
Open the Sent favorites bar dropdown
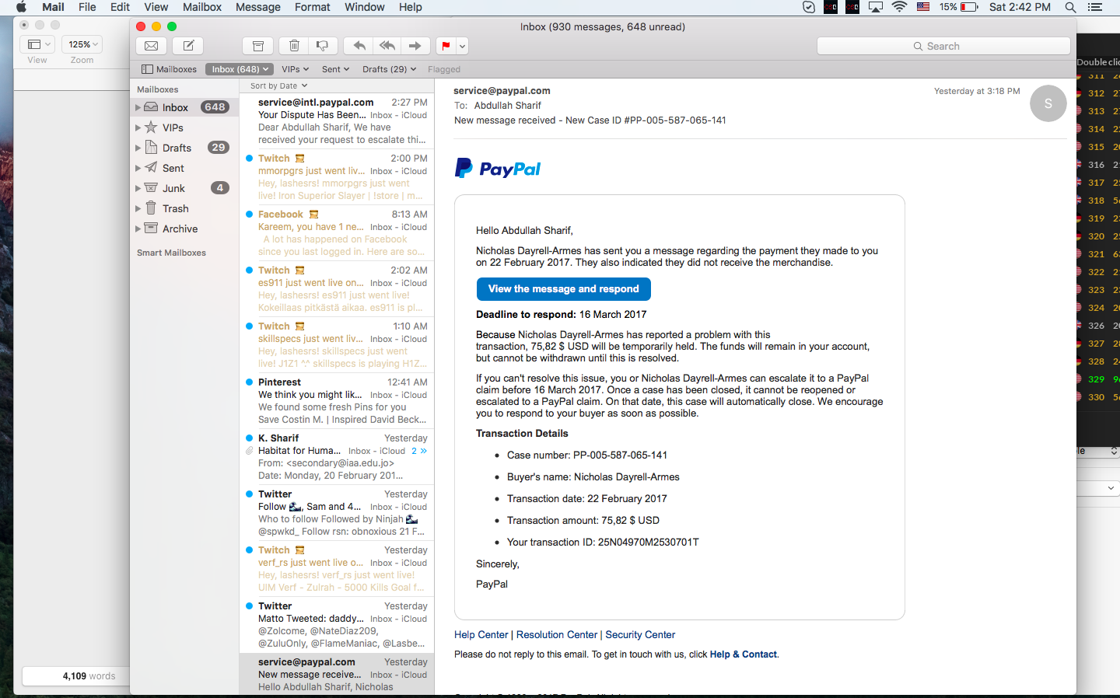pos(335,69)
